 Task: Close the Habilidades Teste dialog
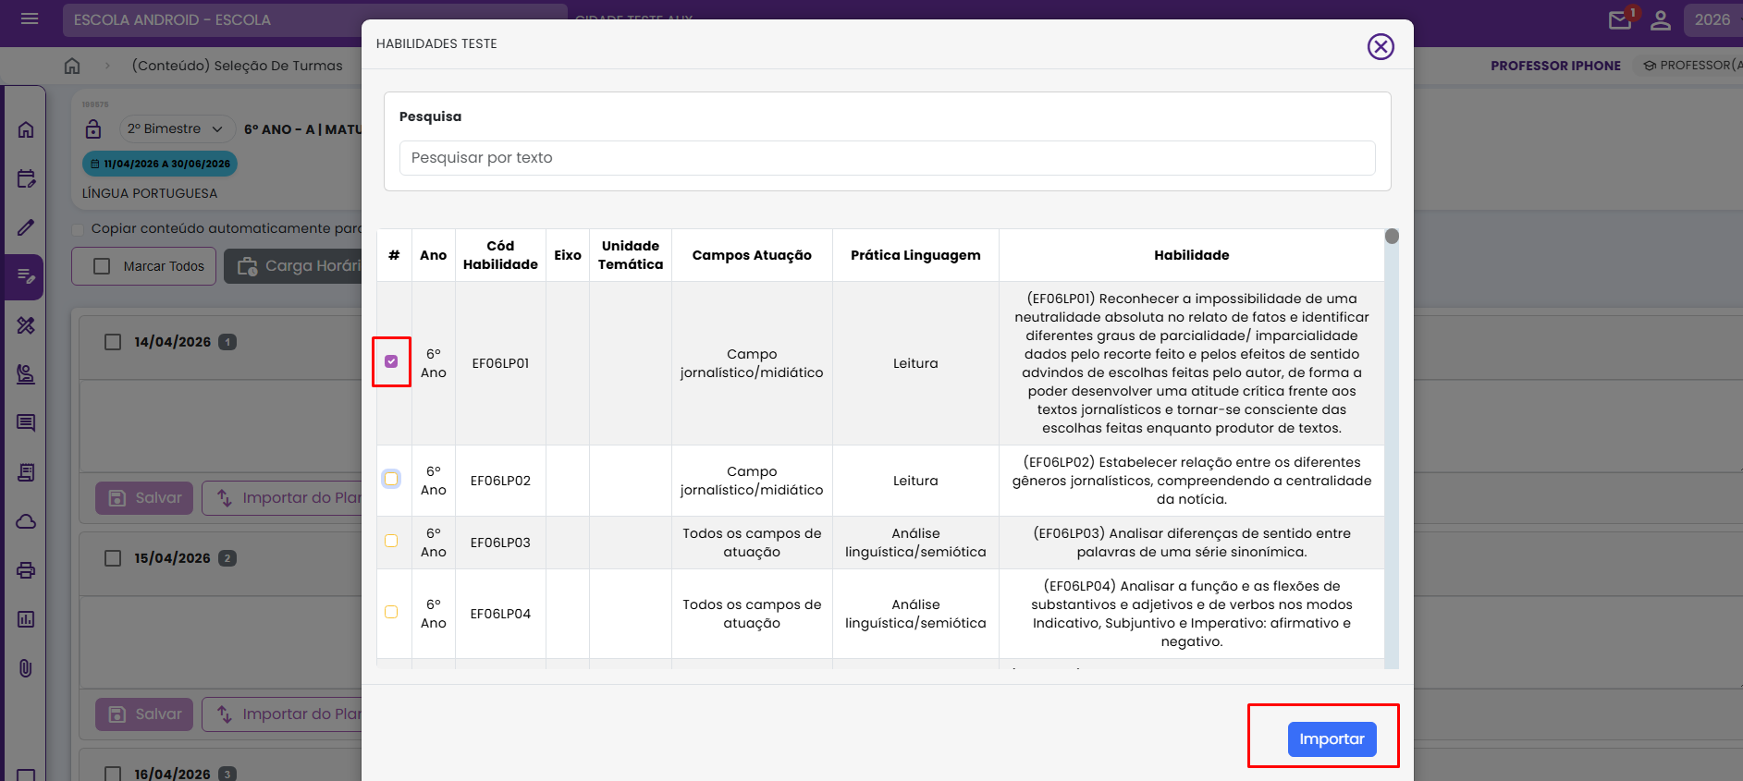click(x=1381, y=46)
